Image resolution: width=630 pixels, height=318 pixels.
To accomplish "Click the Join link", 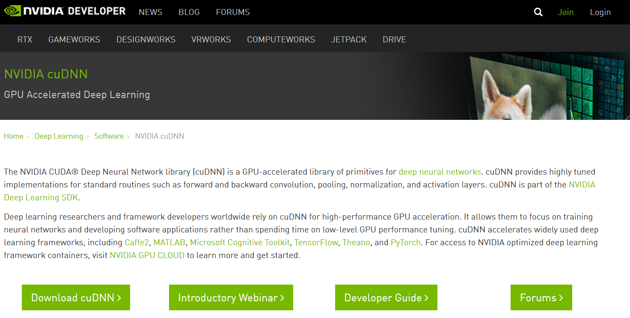I will [x=566, y=12].
